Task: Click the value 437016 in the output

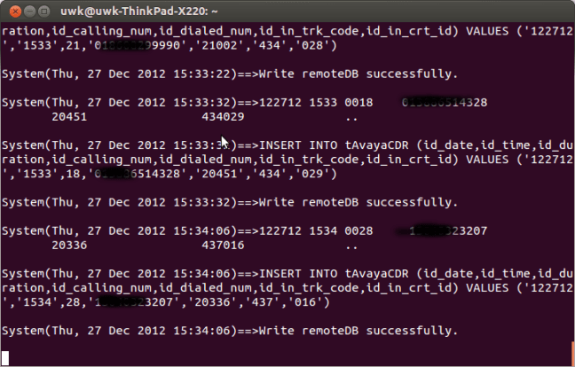Action: coord(223,245)
